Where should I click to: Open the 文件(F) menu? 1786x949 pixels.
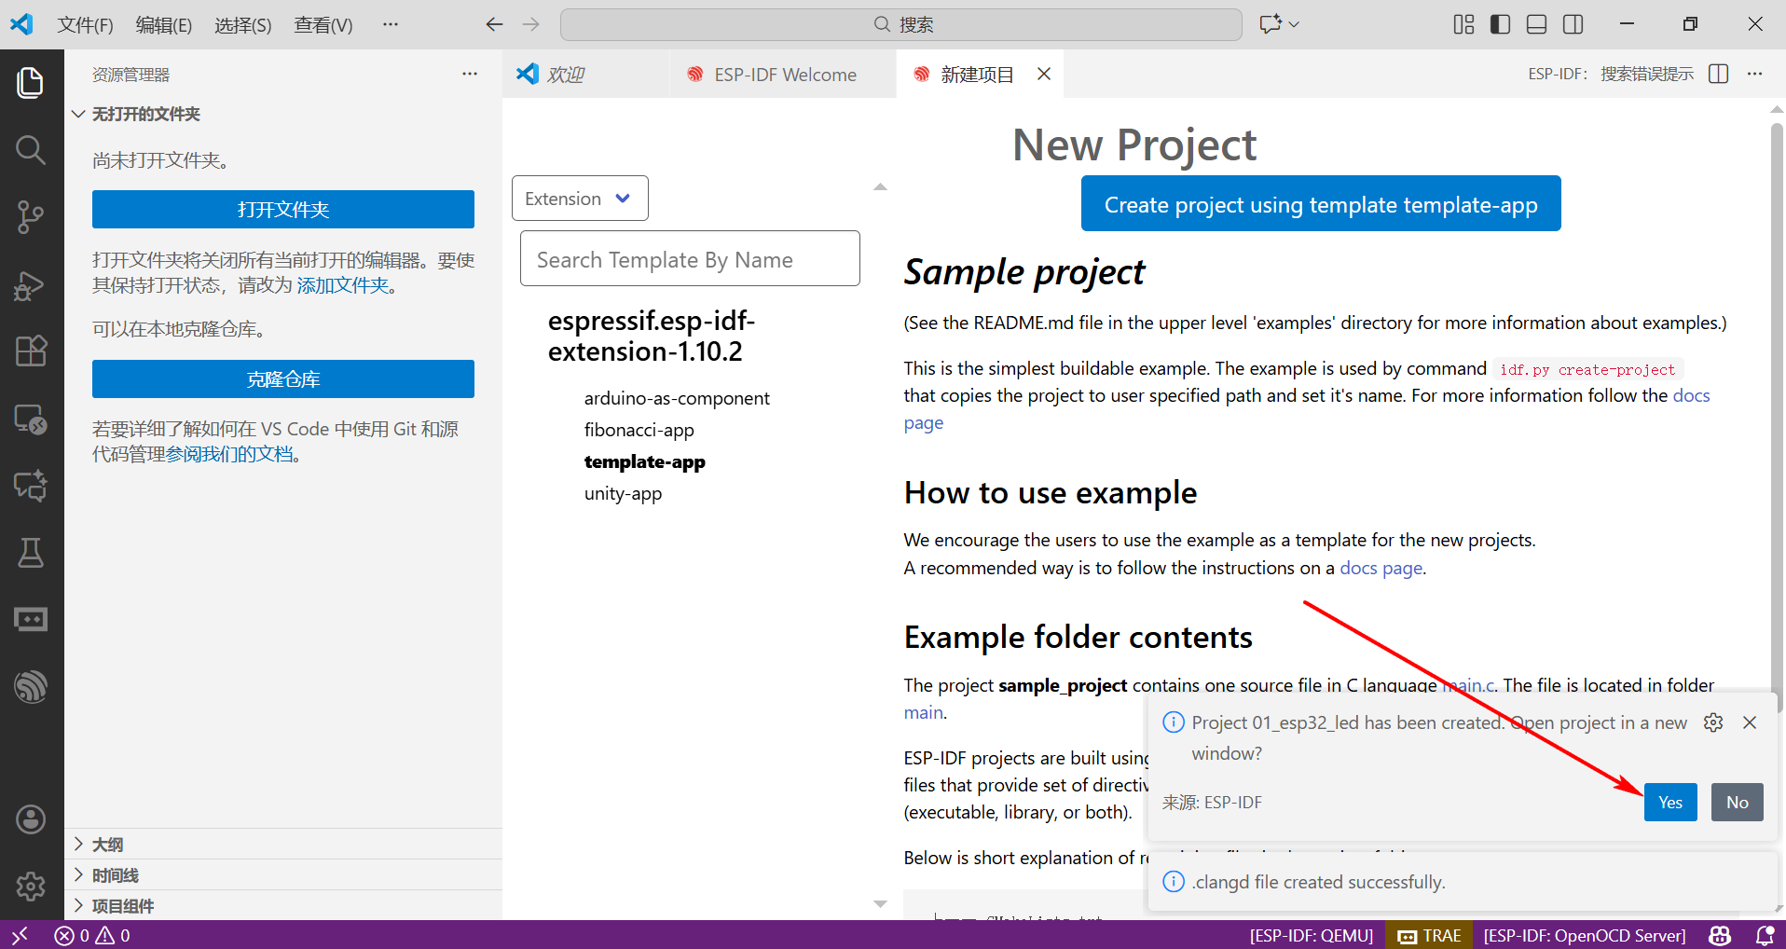[86, 24]
